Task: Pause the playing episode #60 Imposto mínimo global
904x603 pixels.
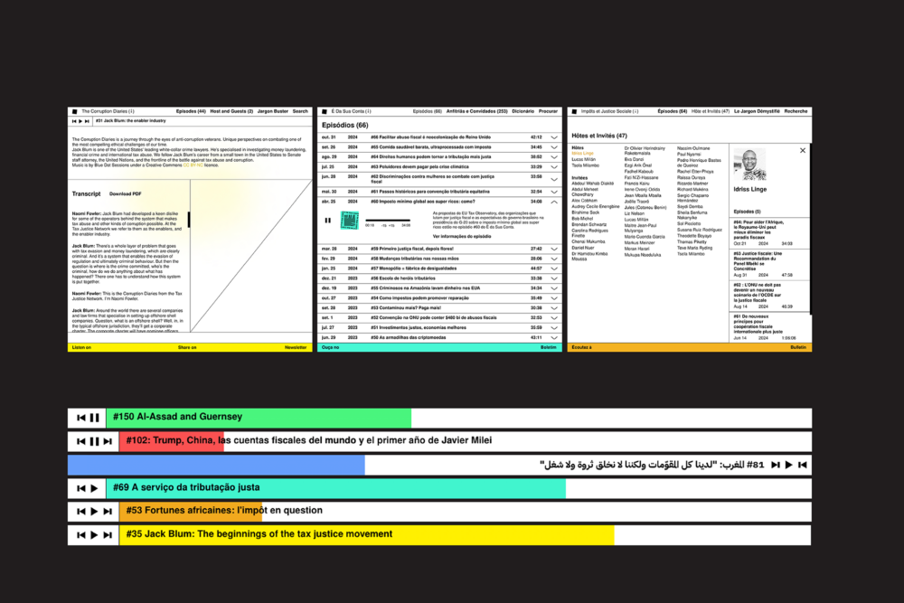Action: coord(327,220)
